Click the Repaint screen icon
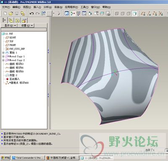The width and height of the screenshot is (168, 161). 67,13
